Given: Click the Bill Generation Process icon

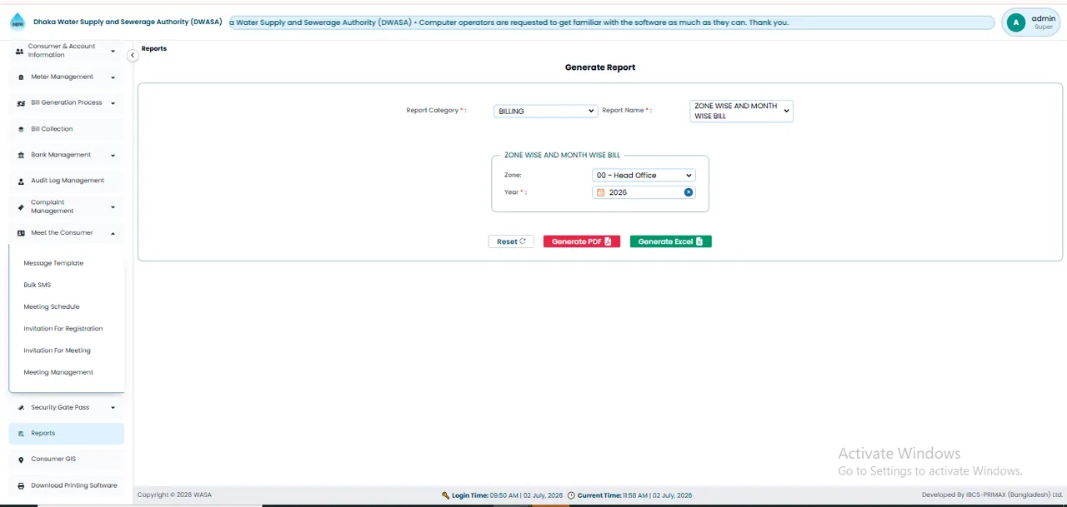Looking at the screenshot, I should tap(21, 103).
